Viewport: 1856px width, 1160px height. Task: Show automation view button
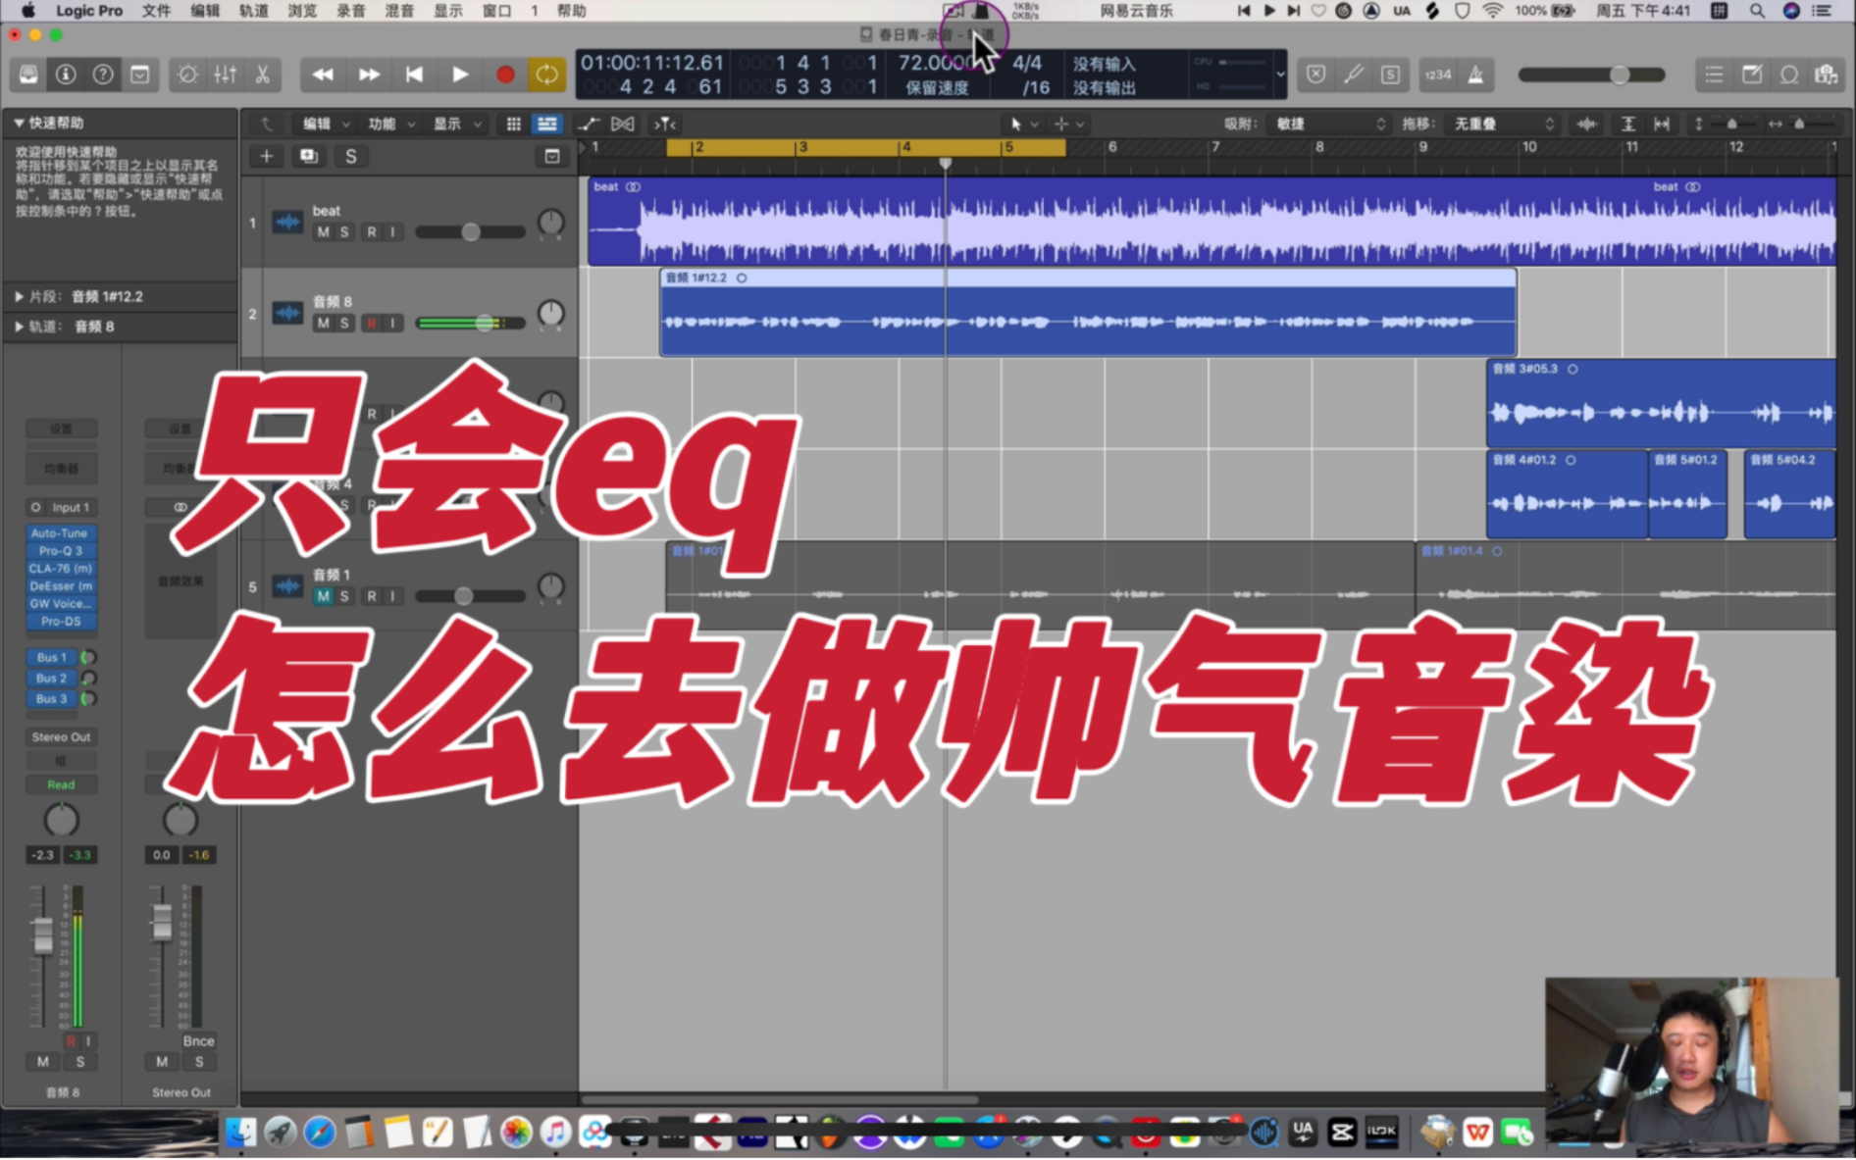[x=588, y=124]
